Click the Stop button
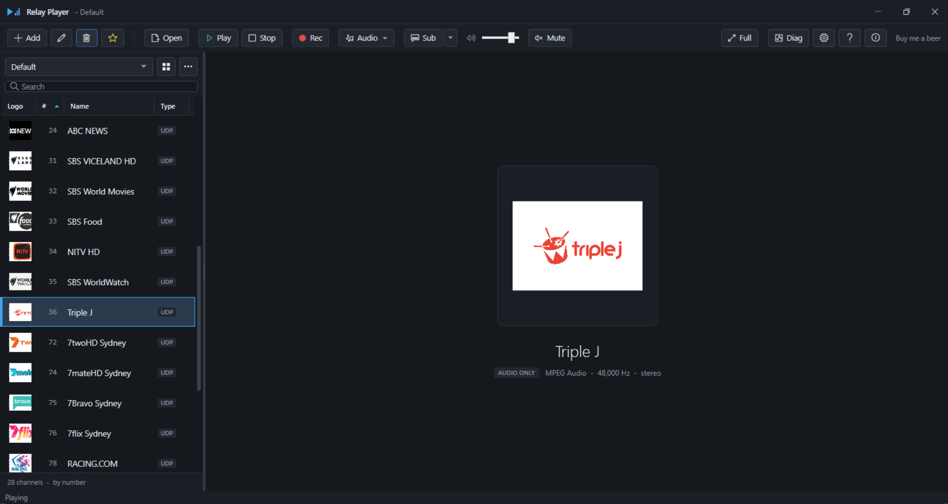The image size is (948, 504). pos(262,38)
